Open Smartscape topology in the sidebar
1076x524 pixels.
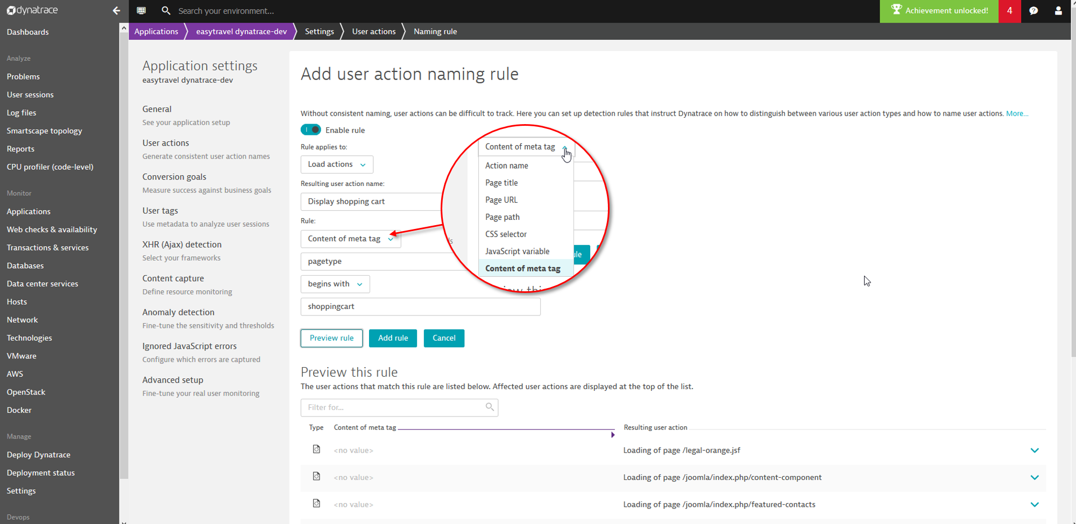click(x=44, y=131)
